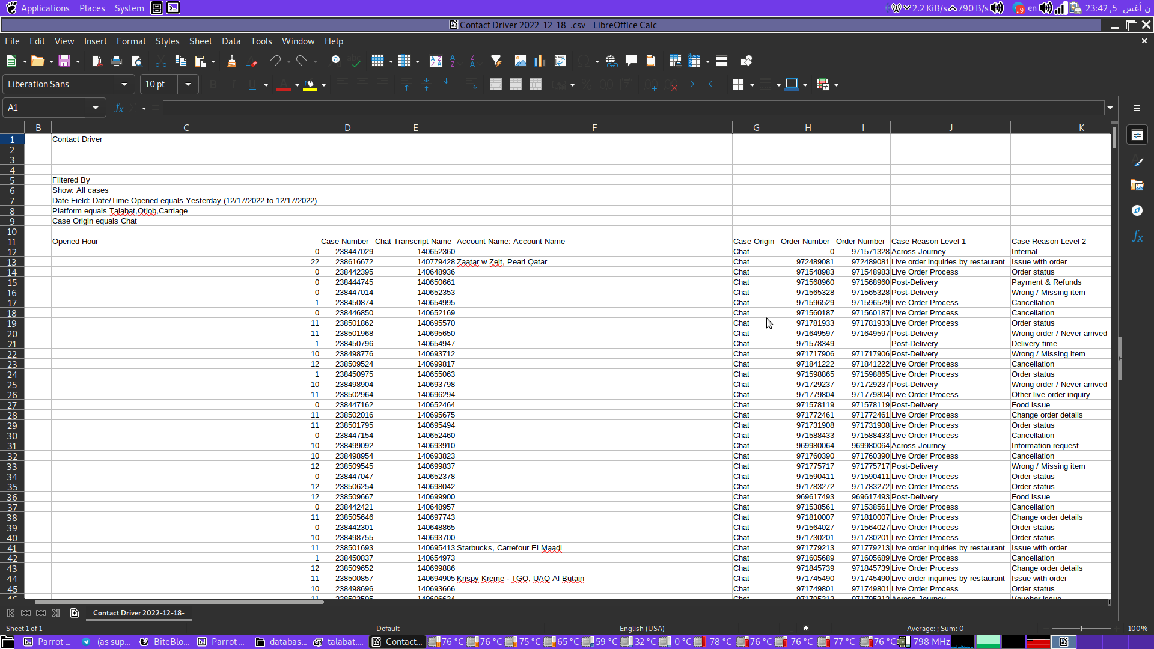Screen dimensions: 1154x649
Task: Expand the formula bar arrow
Action: pyautogui.click(x=1110, y=108)
